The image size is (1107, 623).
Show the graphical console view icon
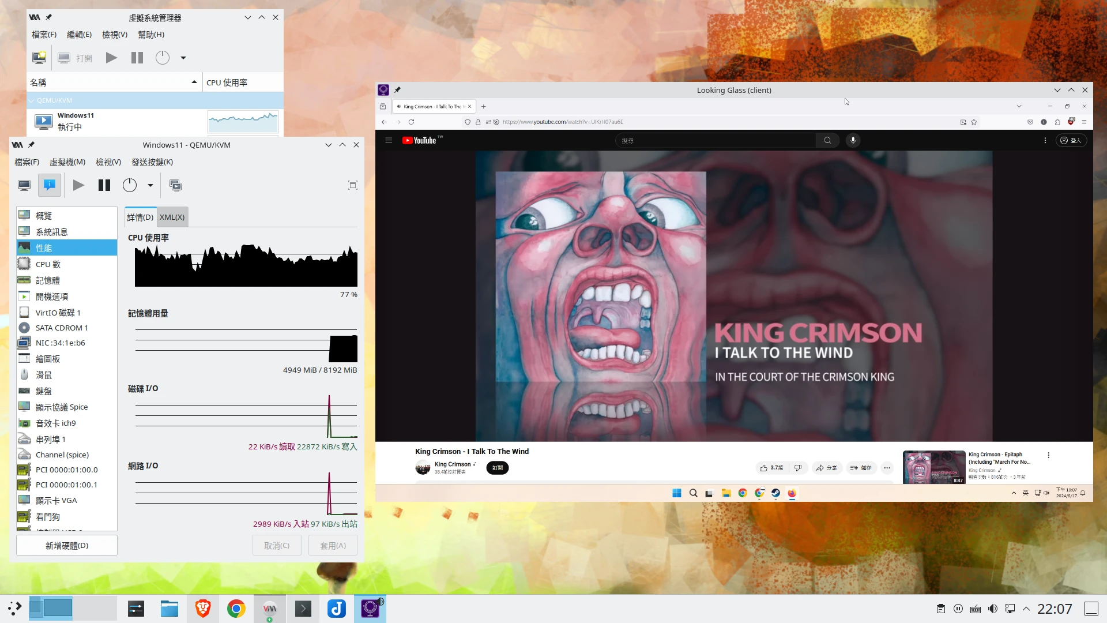24,185
